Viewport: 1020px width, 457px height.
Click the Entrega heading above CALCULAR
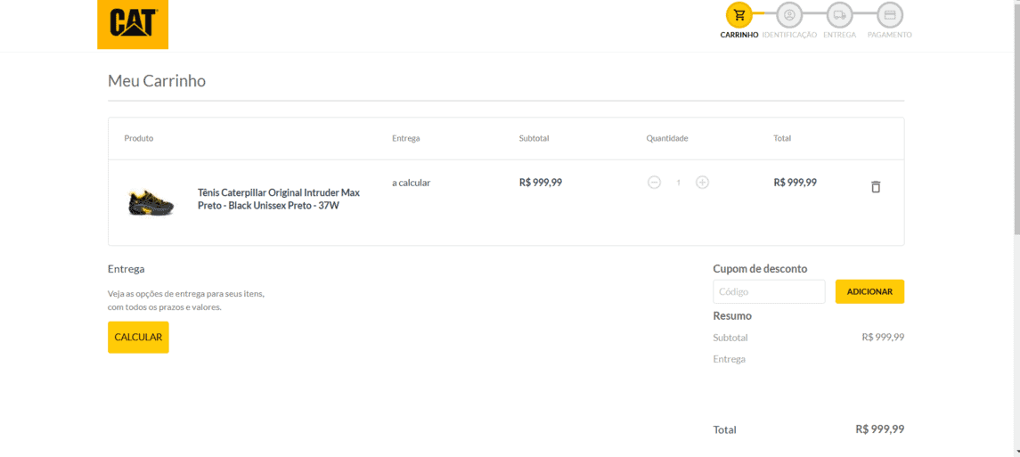(126, 268)
